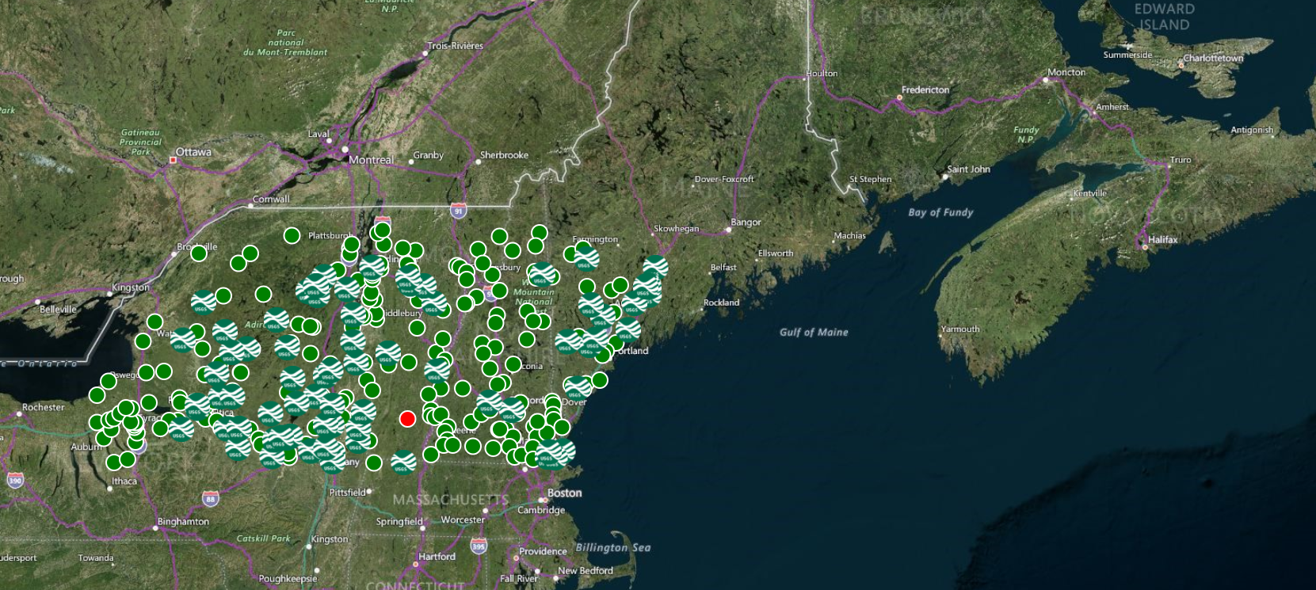Click the Ottawa capital square symbol
Screen dimensions: 1316x590
173,160
